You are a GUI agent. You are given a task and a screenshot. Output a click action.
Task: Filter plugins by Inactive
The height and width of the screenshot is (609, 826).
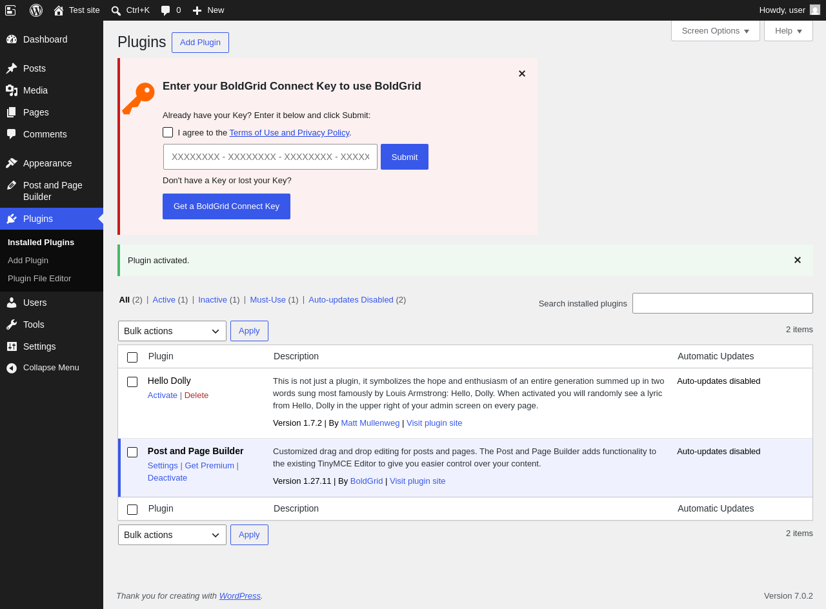point(212,299)
